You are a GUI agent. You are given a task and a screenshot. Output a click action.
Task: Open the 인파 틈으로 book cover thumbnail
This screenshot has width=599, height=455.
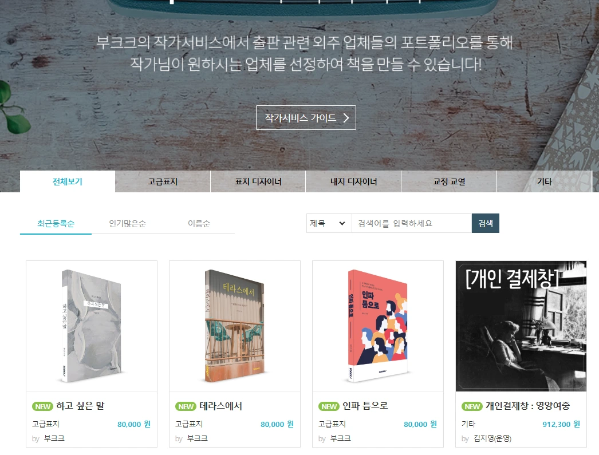pos(378,326)
